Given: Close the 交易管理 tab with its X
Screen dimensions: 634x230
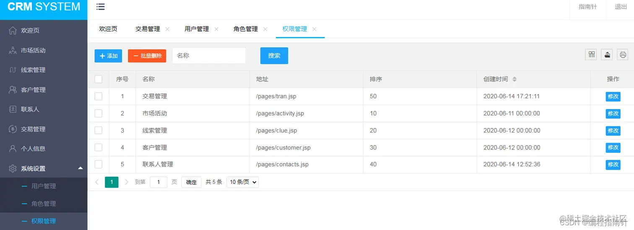Looking at the screenshot, I should (167, 29).
